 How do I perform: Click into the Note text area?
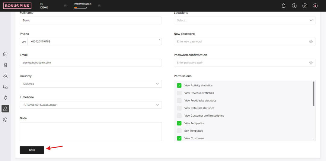click(91, 132)
